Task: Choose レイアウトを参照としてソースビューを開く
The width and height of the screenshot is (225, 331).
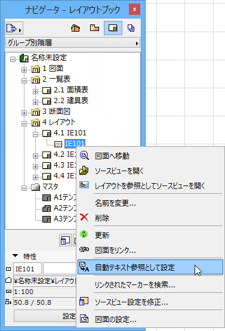Action: coord(150,185)
